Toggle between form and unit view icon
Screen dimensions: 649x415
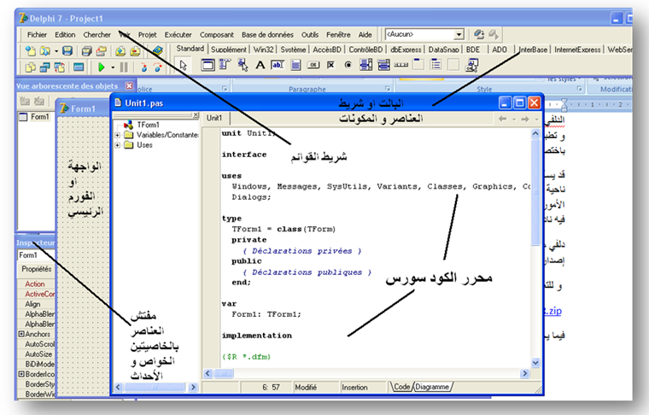click(x=60, y=67)
